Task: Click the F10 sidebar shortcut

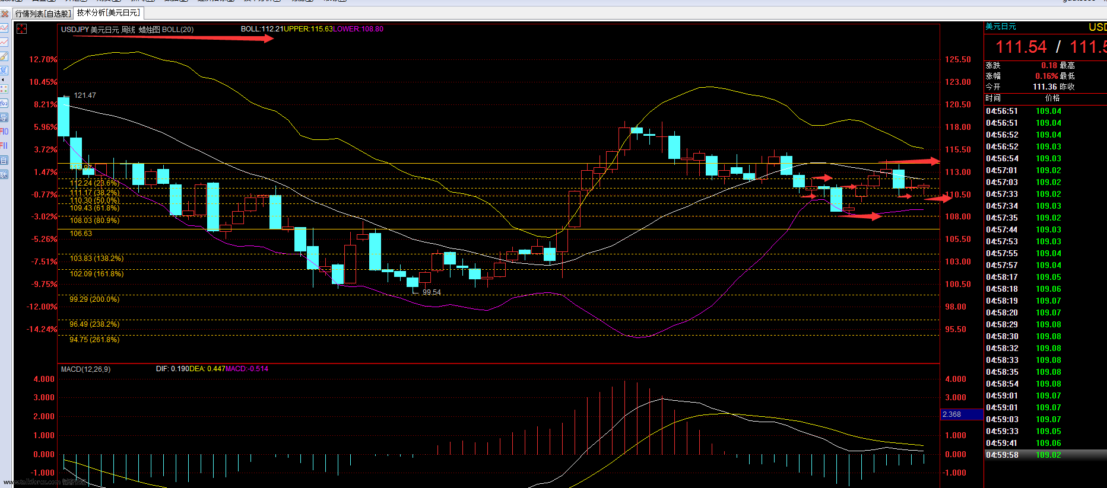Action: click(4, 131)
